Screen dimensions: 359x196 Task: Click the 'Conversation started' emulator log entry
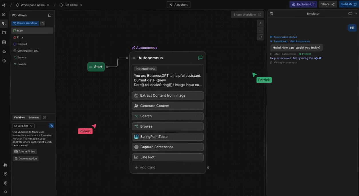pyautogui.click(x=283, y=37)
